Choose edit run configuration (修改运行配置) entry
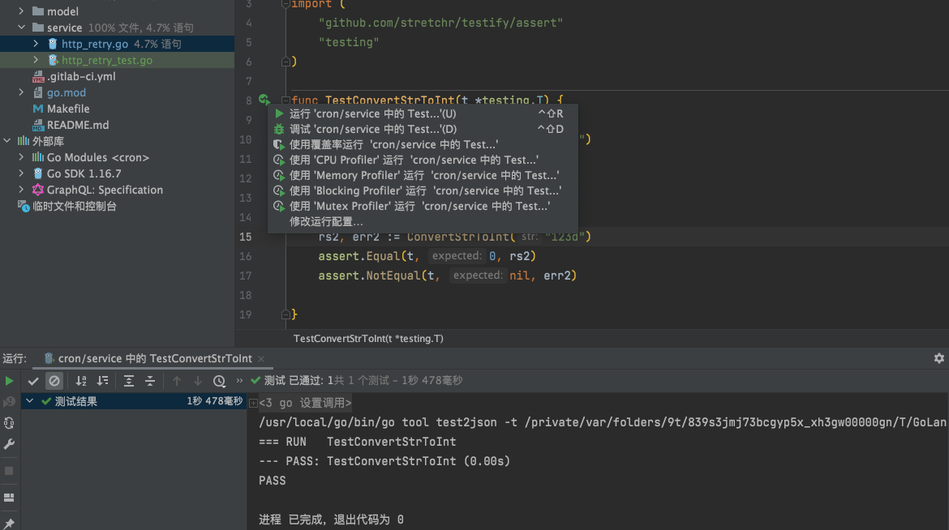 (326, 222)
